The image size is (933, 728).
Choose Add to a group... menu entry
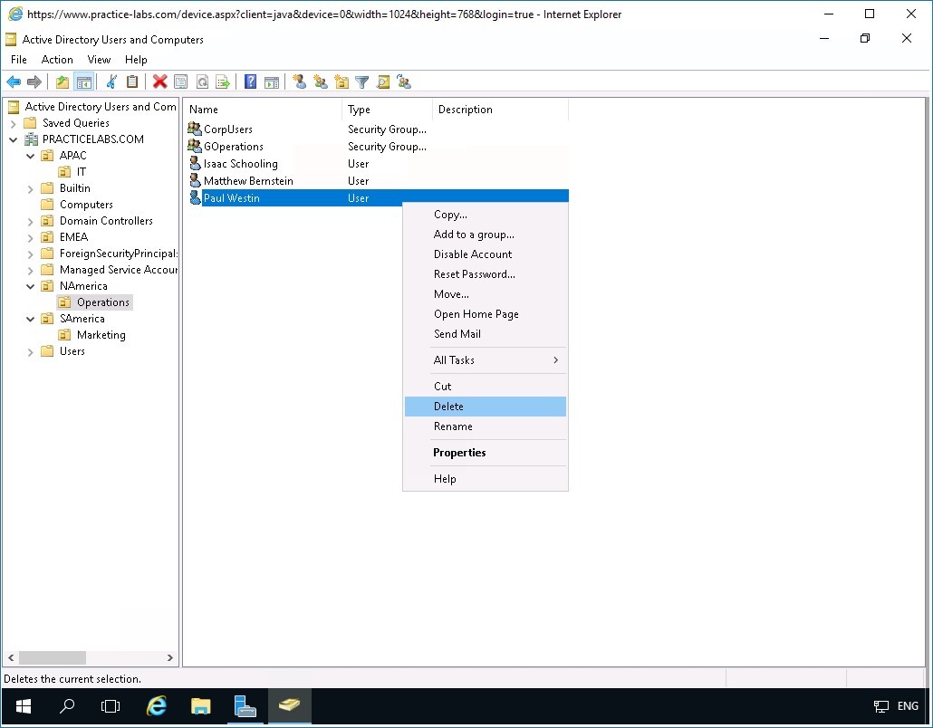[x=485, y=235]
